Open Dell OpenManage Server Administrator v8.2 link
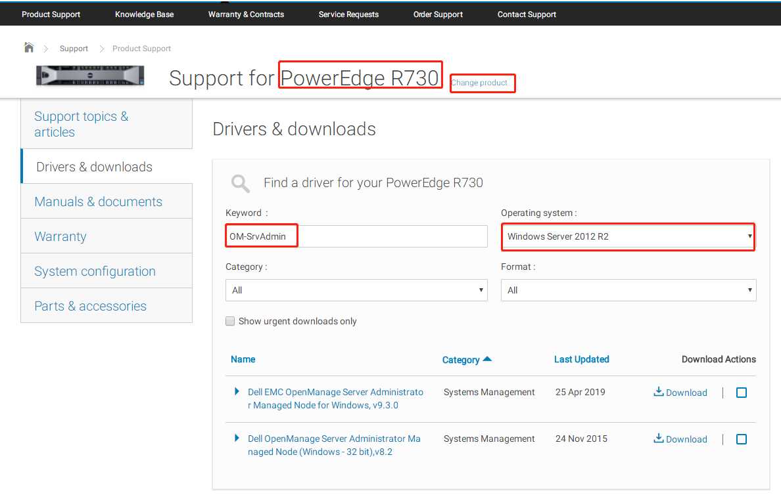Image resolution: width=781 pixels, height=495 pixels. click(334, 445)
